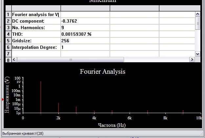Click the 0.00159307 % value cell
The width and height of the screenshot is (205, 138).
[x=85, y=34]
